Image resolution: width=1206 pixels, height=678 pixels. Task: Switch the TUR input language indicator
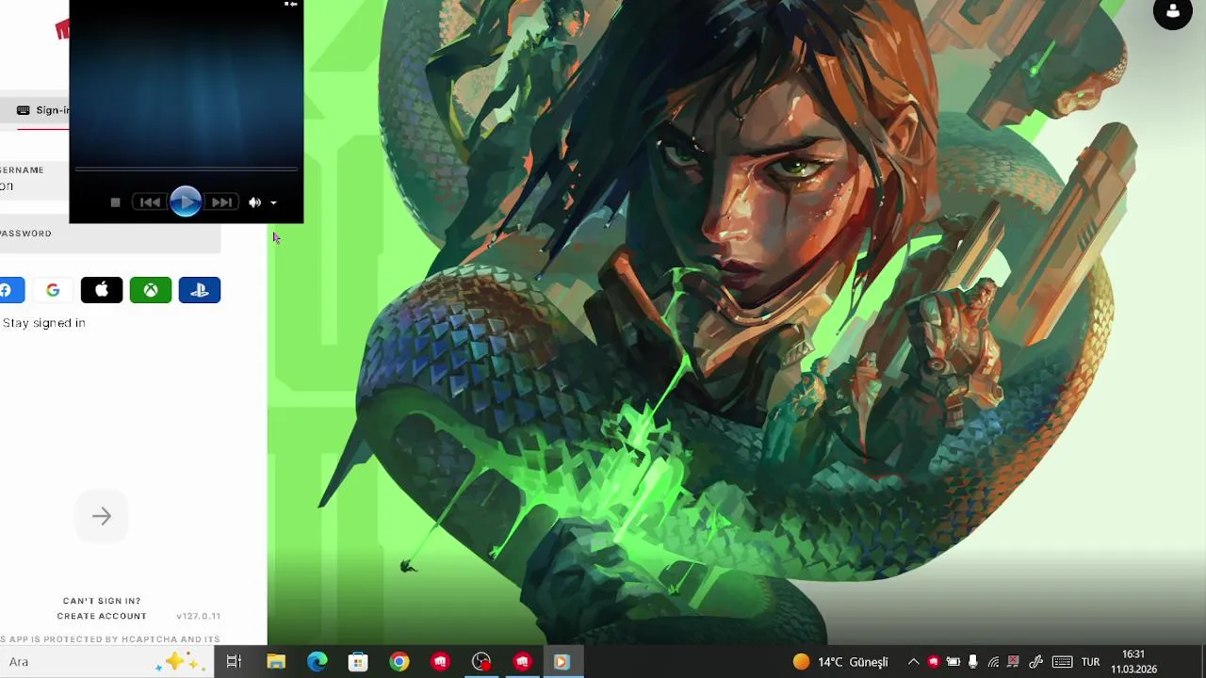coord(1091,662)
